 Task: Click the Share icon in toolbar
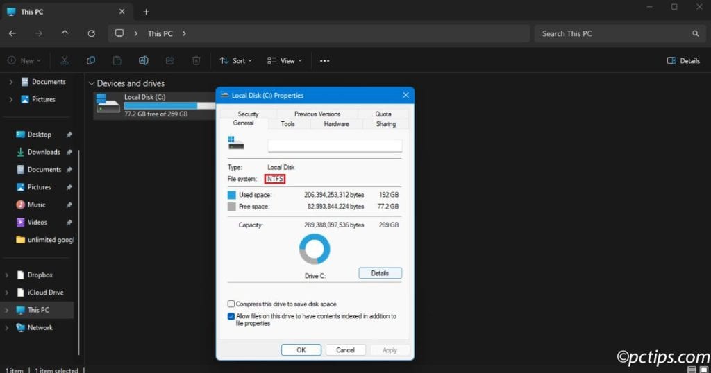pyautogui.click(x=169, y=60)
